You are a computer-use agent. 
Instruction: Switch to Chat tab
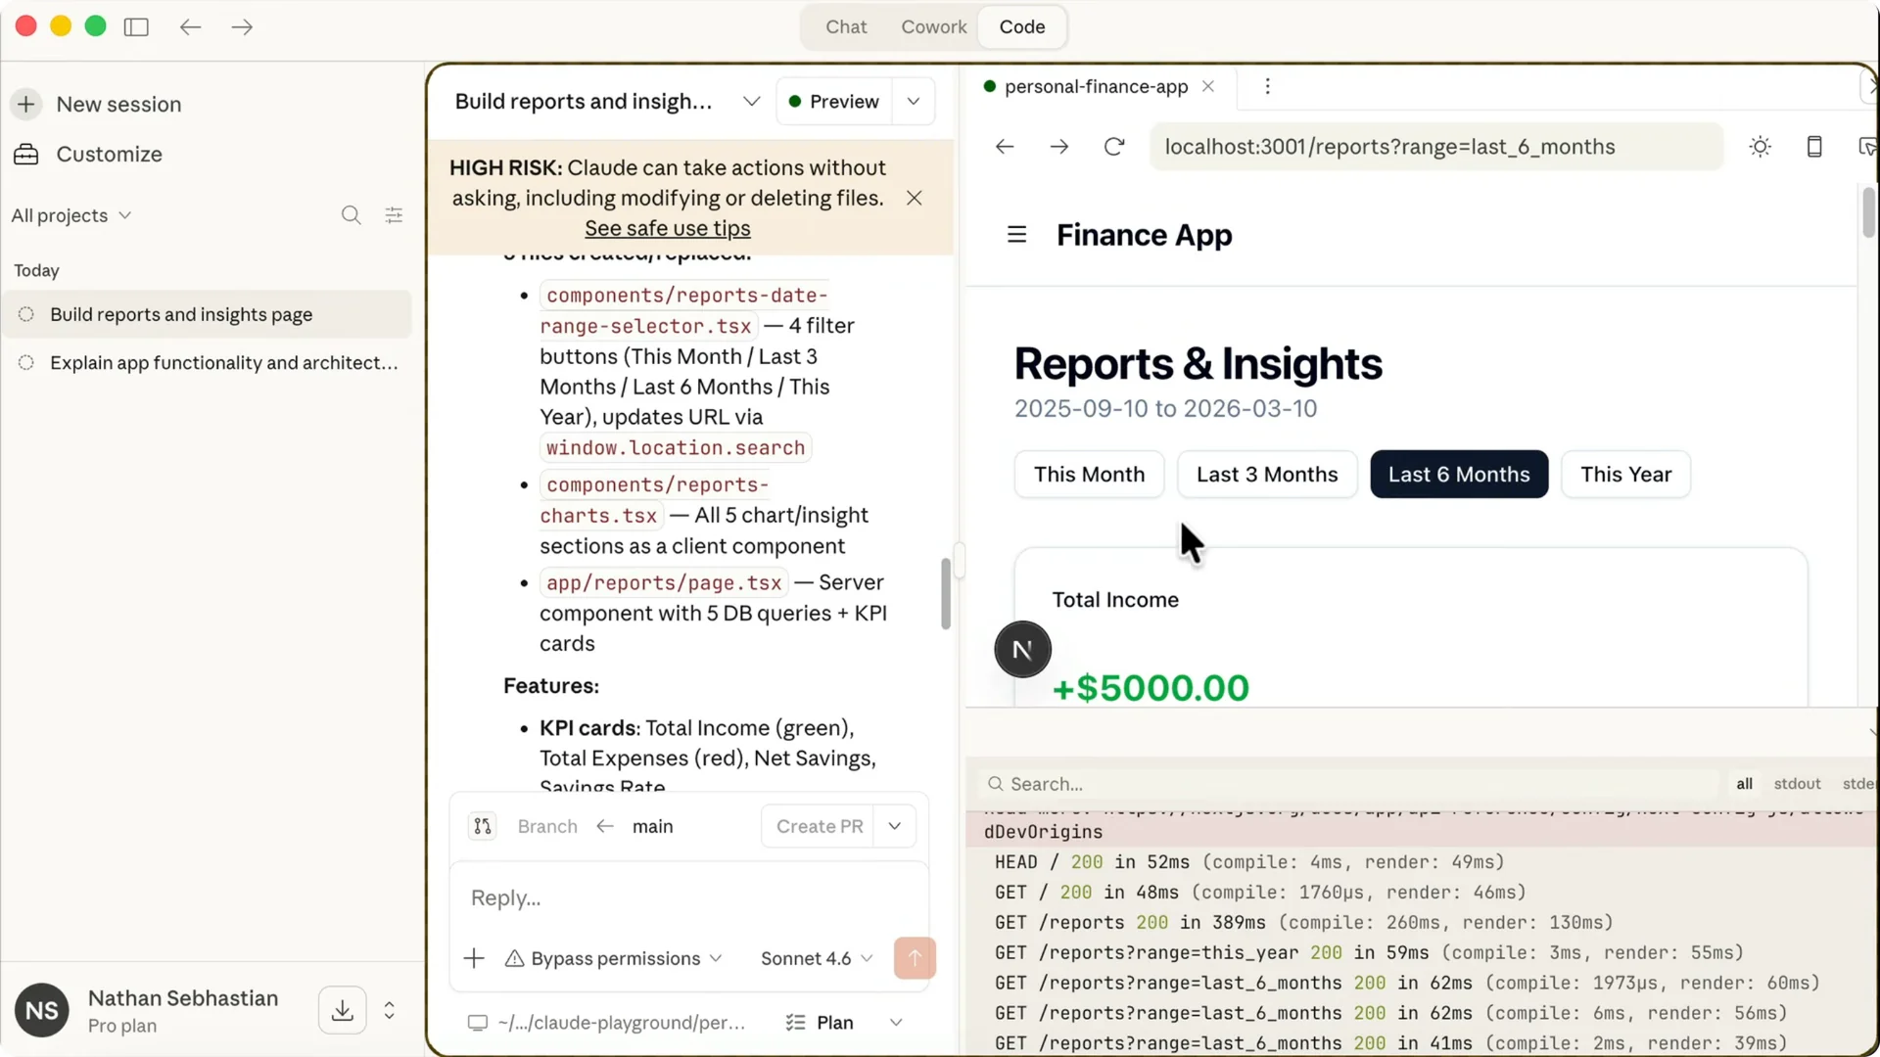pos(846,27)
